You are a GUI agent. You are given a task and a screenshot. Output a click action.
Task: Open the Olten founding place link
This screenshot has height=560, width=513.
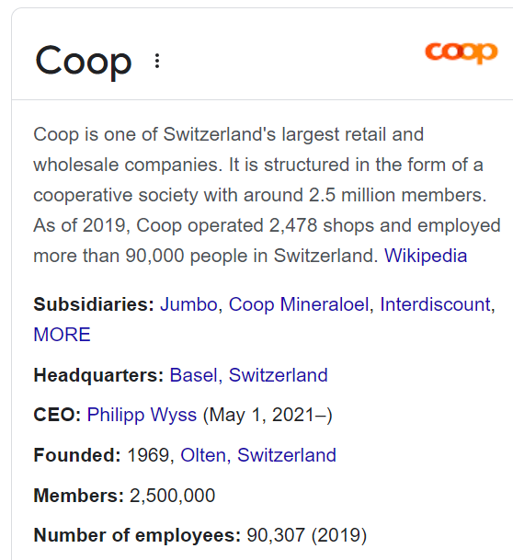pos(203,455)
